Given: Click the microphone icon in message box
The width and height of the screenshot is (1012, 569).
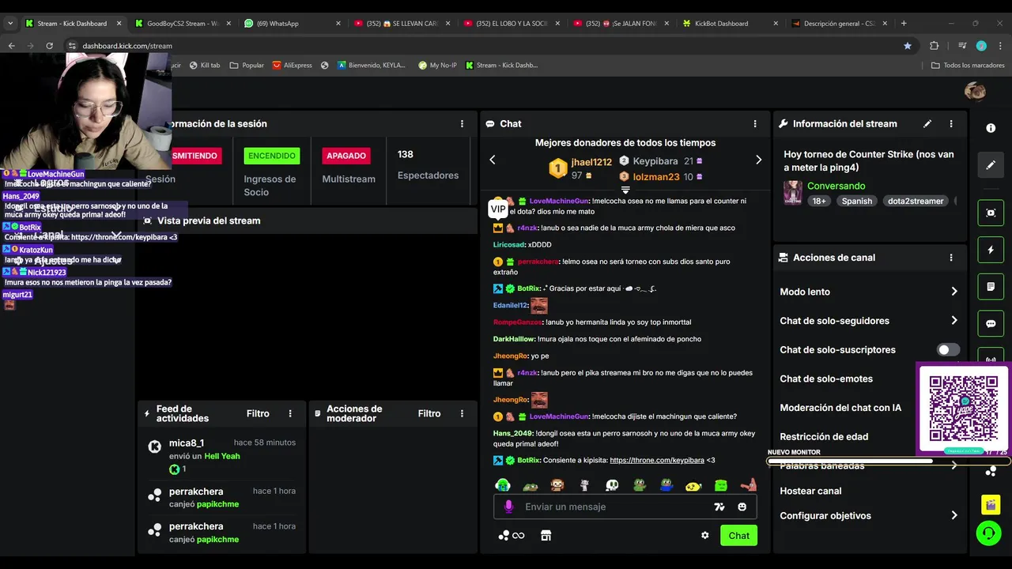Looking at the screenshot, I should [508, 507].
